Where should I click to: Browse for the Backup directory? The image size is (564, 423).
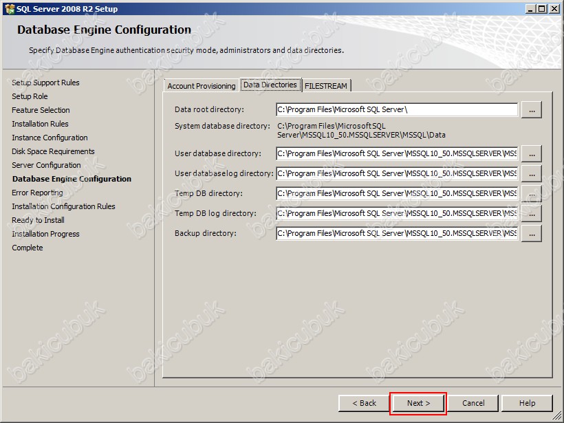532,234
